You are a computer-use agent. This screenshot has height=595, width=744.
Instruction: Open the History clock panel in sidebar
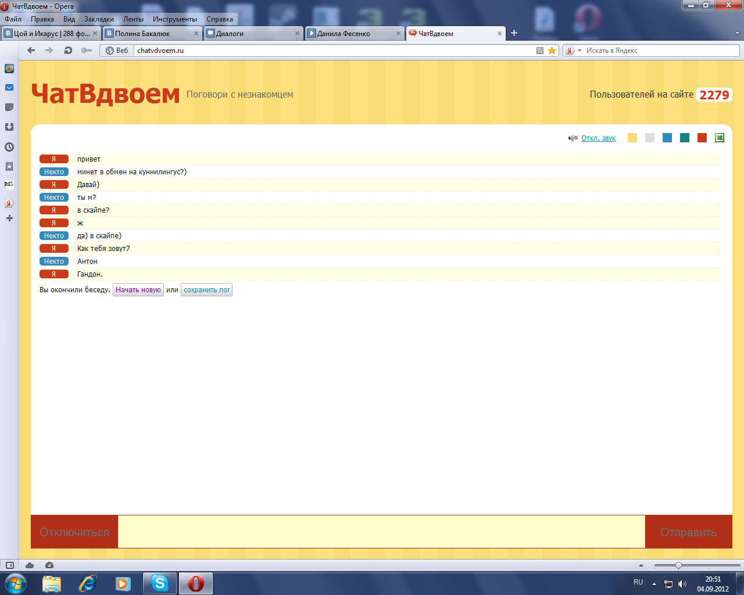(9, 147)
